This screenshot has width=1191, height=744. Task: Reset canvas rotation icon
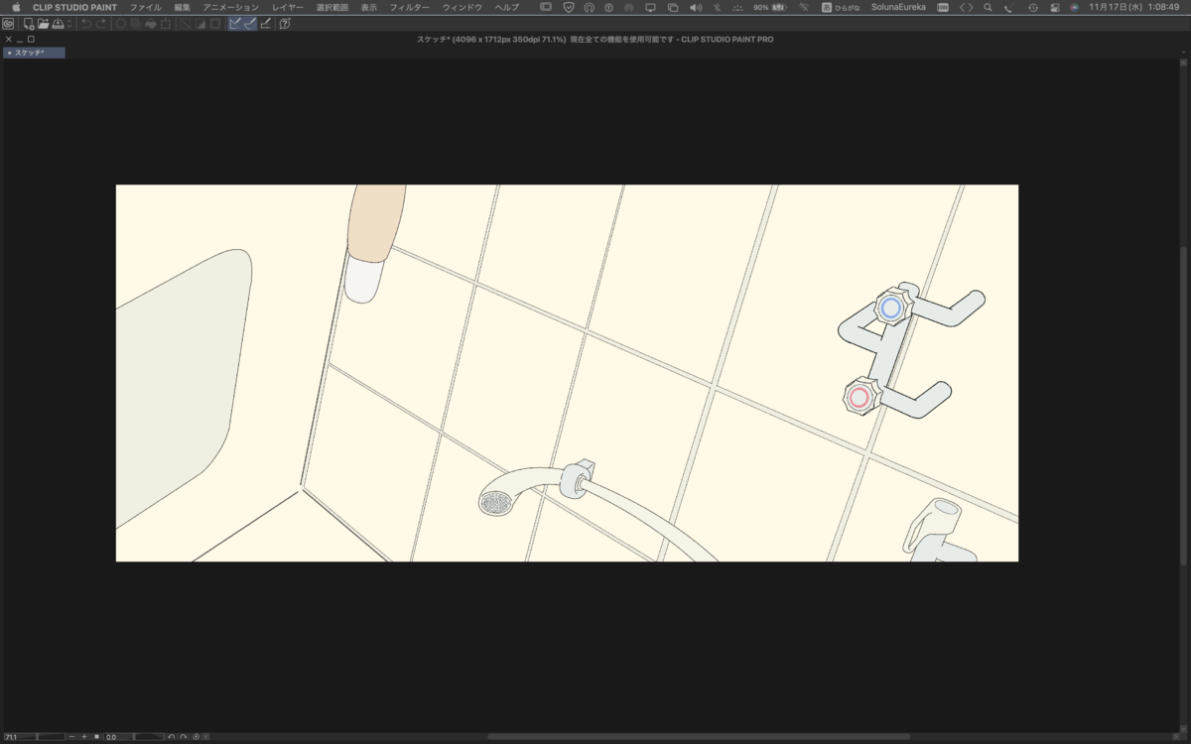196,737
